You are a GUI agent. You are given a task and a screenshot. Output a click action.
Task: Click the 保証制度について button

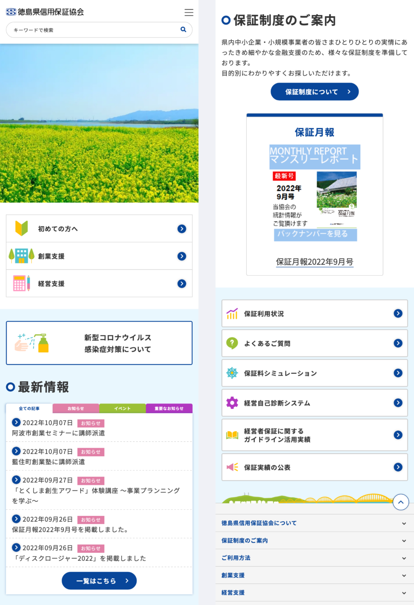click(x=315, y=92)
